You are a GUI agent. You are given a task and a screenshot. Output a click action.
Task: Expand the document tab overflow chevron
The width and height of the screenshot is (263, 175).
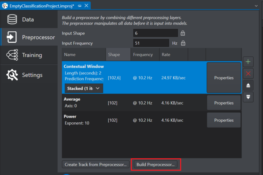coord(256,6)
